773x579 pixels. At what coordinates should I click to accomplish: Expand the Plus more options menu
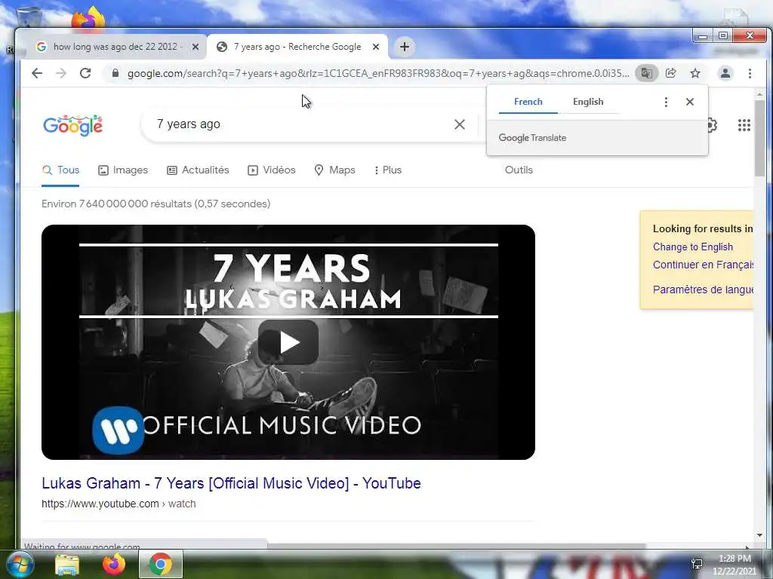click(x=387, y=170)
